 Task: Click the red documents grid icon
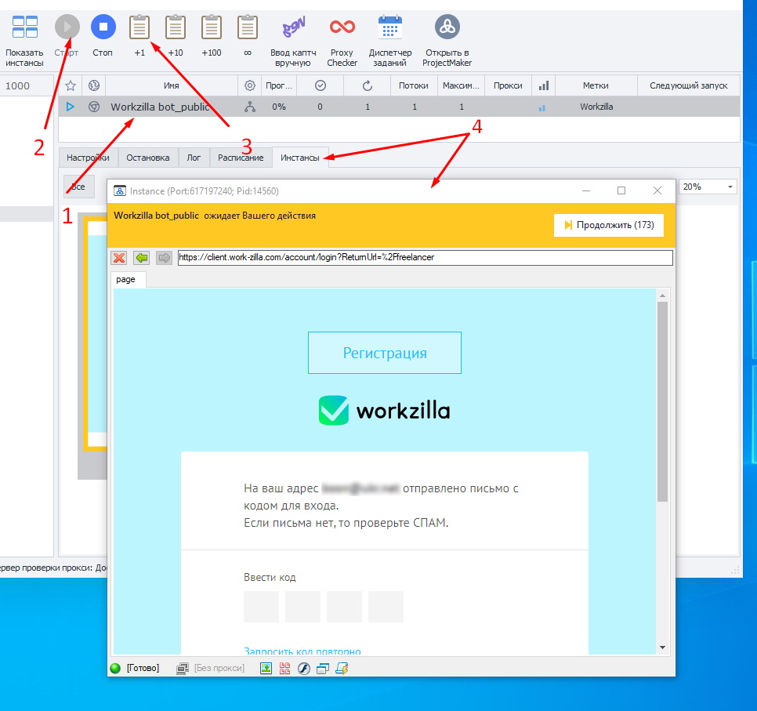pos(284,668)
